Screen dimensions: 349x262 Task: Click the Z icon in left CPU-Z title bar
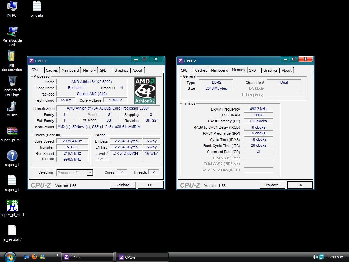pos(31,61)
